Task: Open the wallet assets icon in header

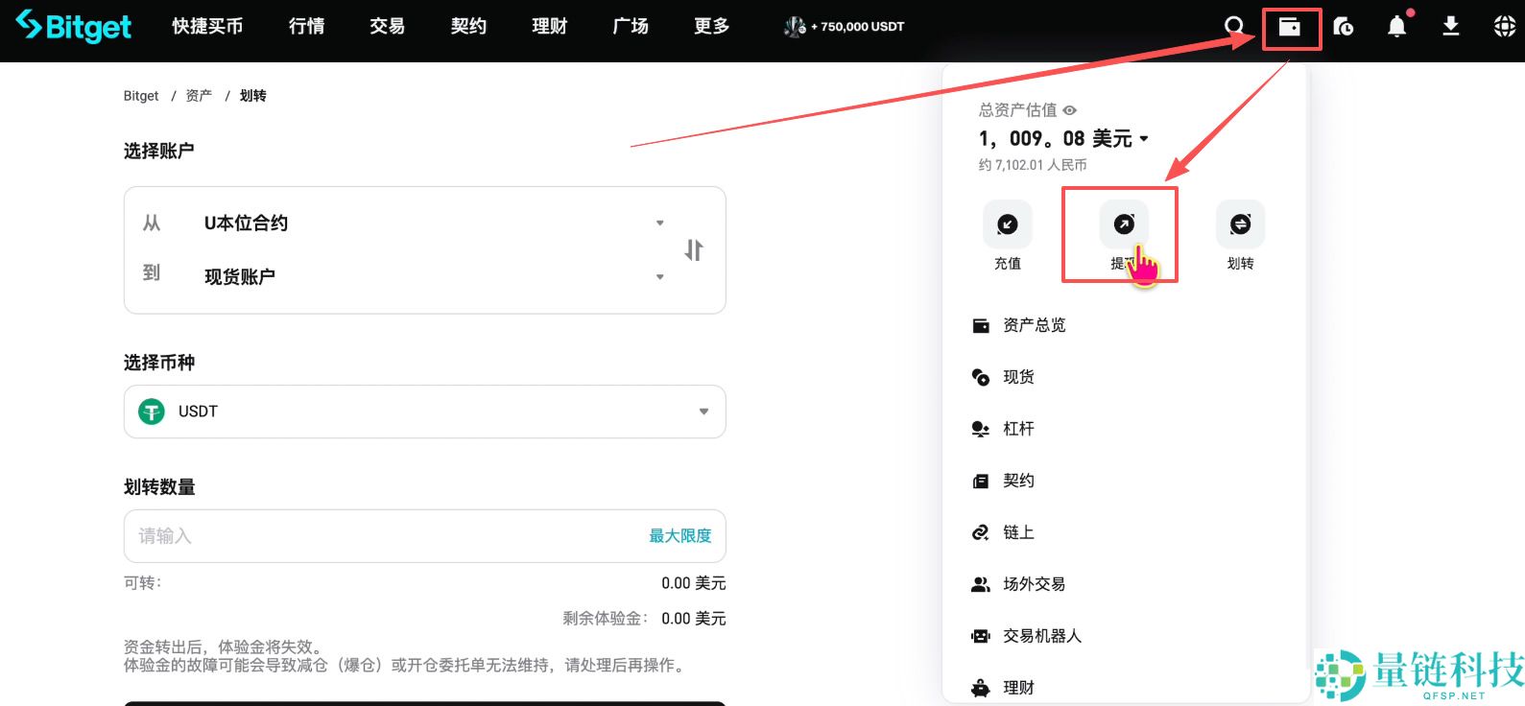Action: [1290, 27]
